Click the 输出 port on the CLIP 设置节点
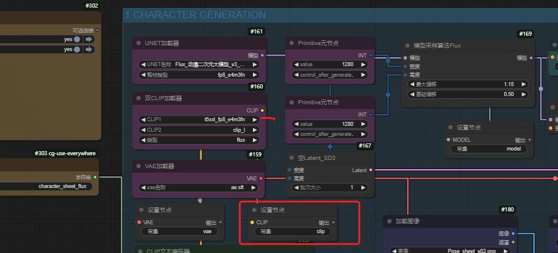The width and height of the screenshot is (558, 253). pos(333,222)
